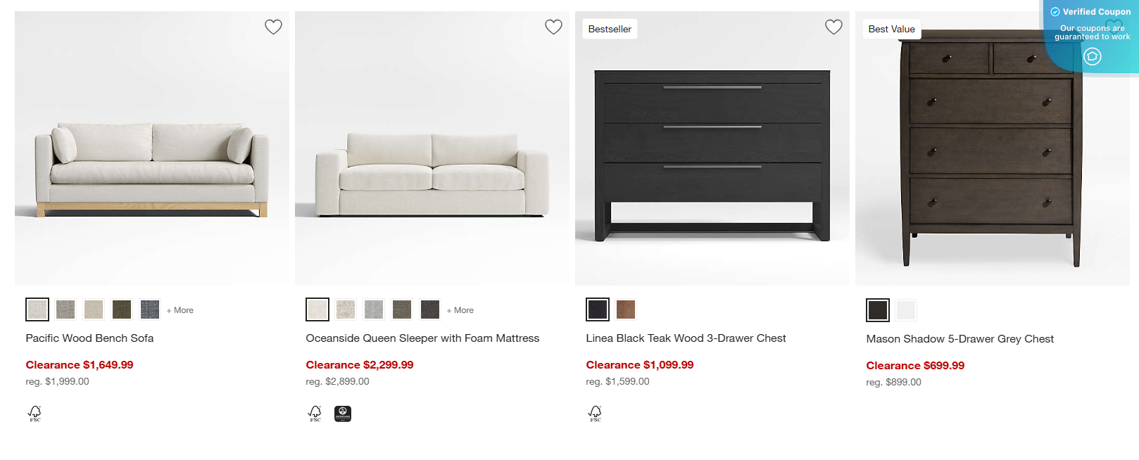
Task: Click the FSC icon below the Oceanside sleeper
Action: 315,414
